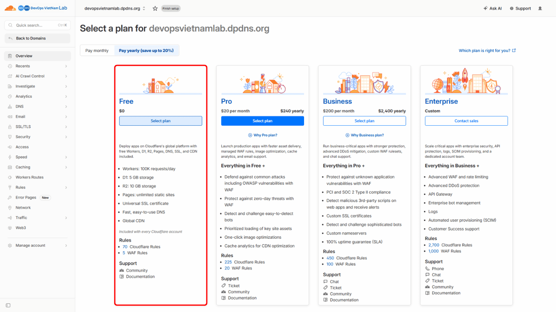Select plan for the Business tier
Screen dimensions: 556x312
click(364, 121)
